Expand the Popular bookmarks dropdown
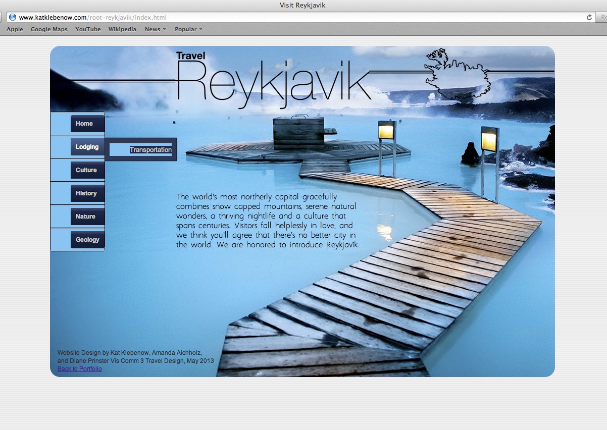The width and height of the screenshot is (607, 430). (x=188, y=29)
